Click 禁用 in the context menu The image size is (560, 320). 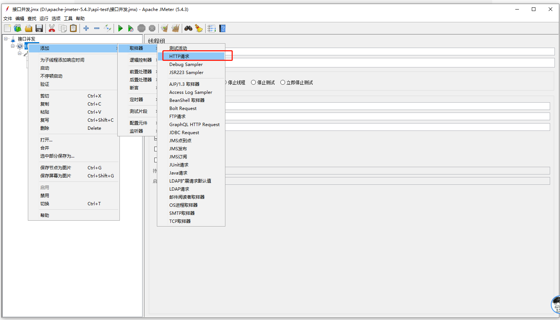(74, 195)
